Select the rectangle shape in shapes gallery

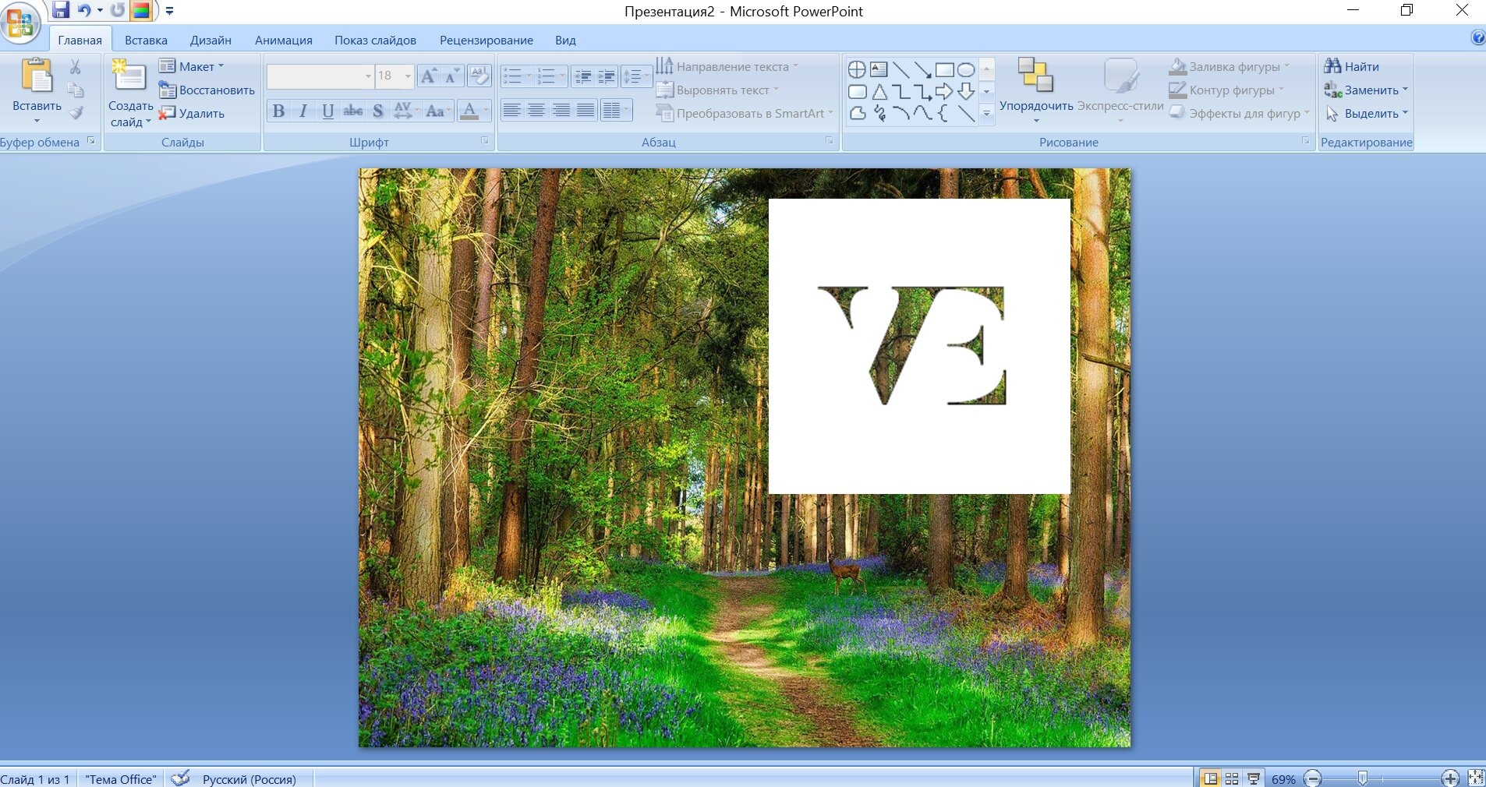pos(944,69)
